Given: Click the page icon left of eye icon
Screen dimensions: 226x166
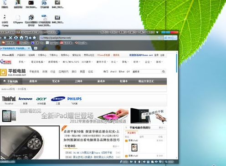Looking at the screenshot, I should (152, 162).
